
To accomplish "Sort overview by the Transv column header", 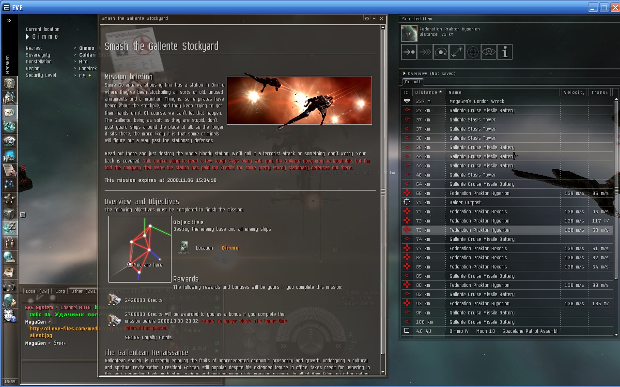I will point(600,92).
